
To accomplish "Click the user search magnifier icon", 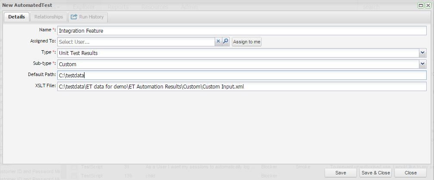I will pyautogui.click(x=225, y=42).
